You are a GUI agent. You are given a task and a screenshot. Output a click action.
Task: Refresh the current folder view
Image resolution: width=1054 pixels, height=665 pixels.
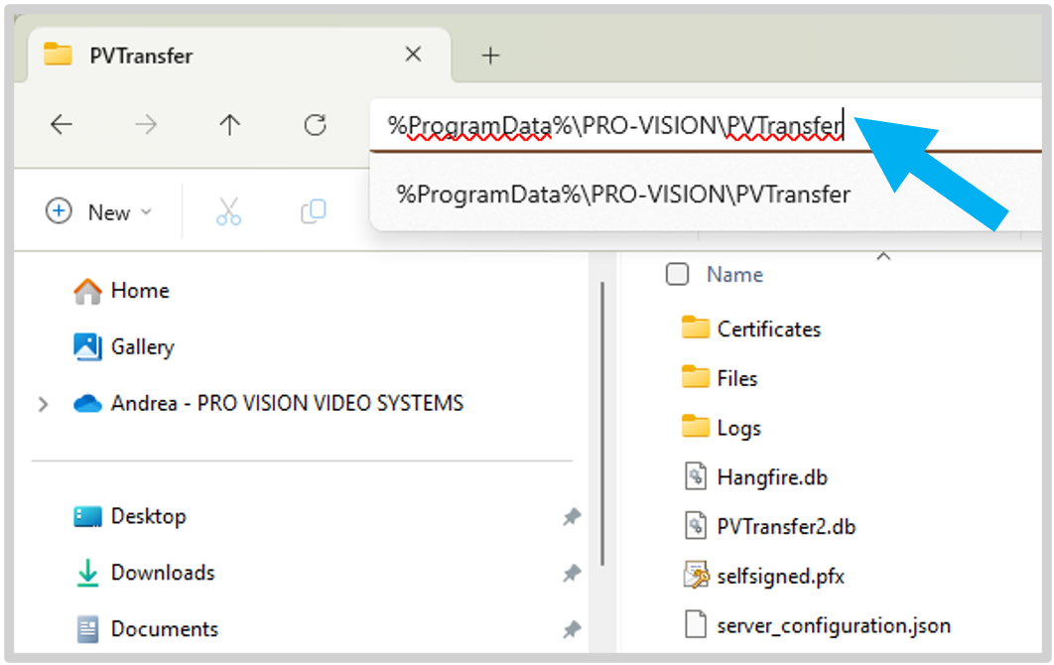pyautogui.click(x=315, y=124)
